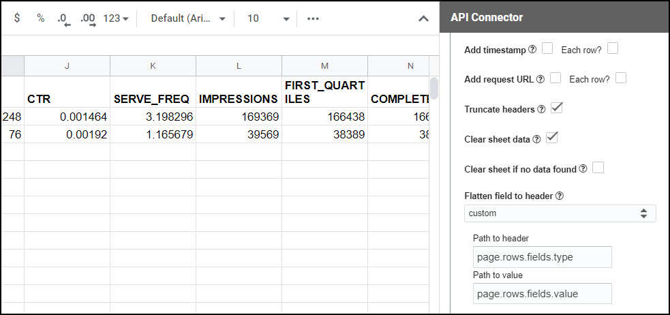Image resolution: width=670 pixels, height=315 pixels.
Task: Select column N header
Action: tap(398, 66)
